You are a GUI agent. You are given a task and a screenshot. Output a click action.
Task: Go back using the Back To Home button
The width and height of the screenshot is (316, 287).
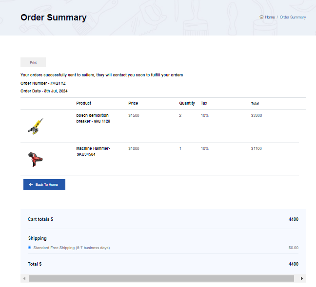[x=44, y=184]
